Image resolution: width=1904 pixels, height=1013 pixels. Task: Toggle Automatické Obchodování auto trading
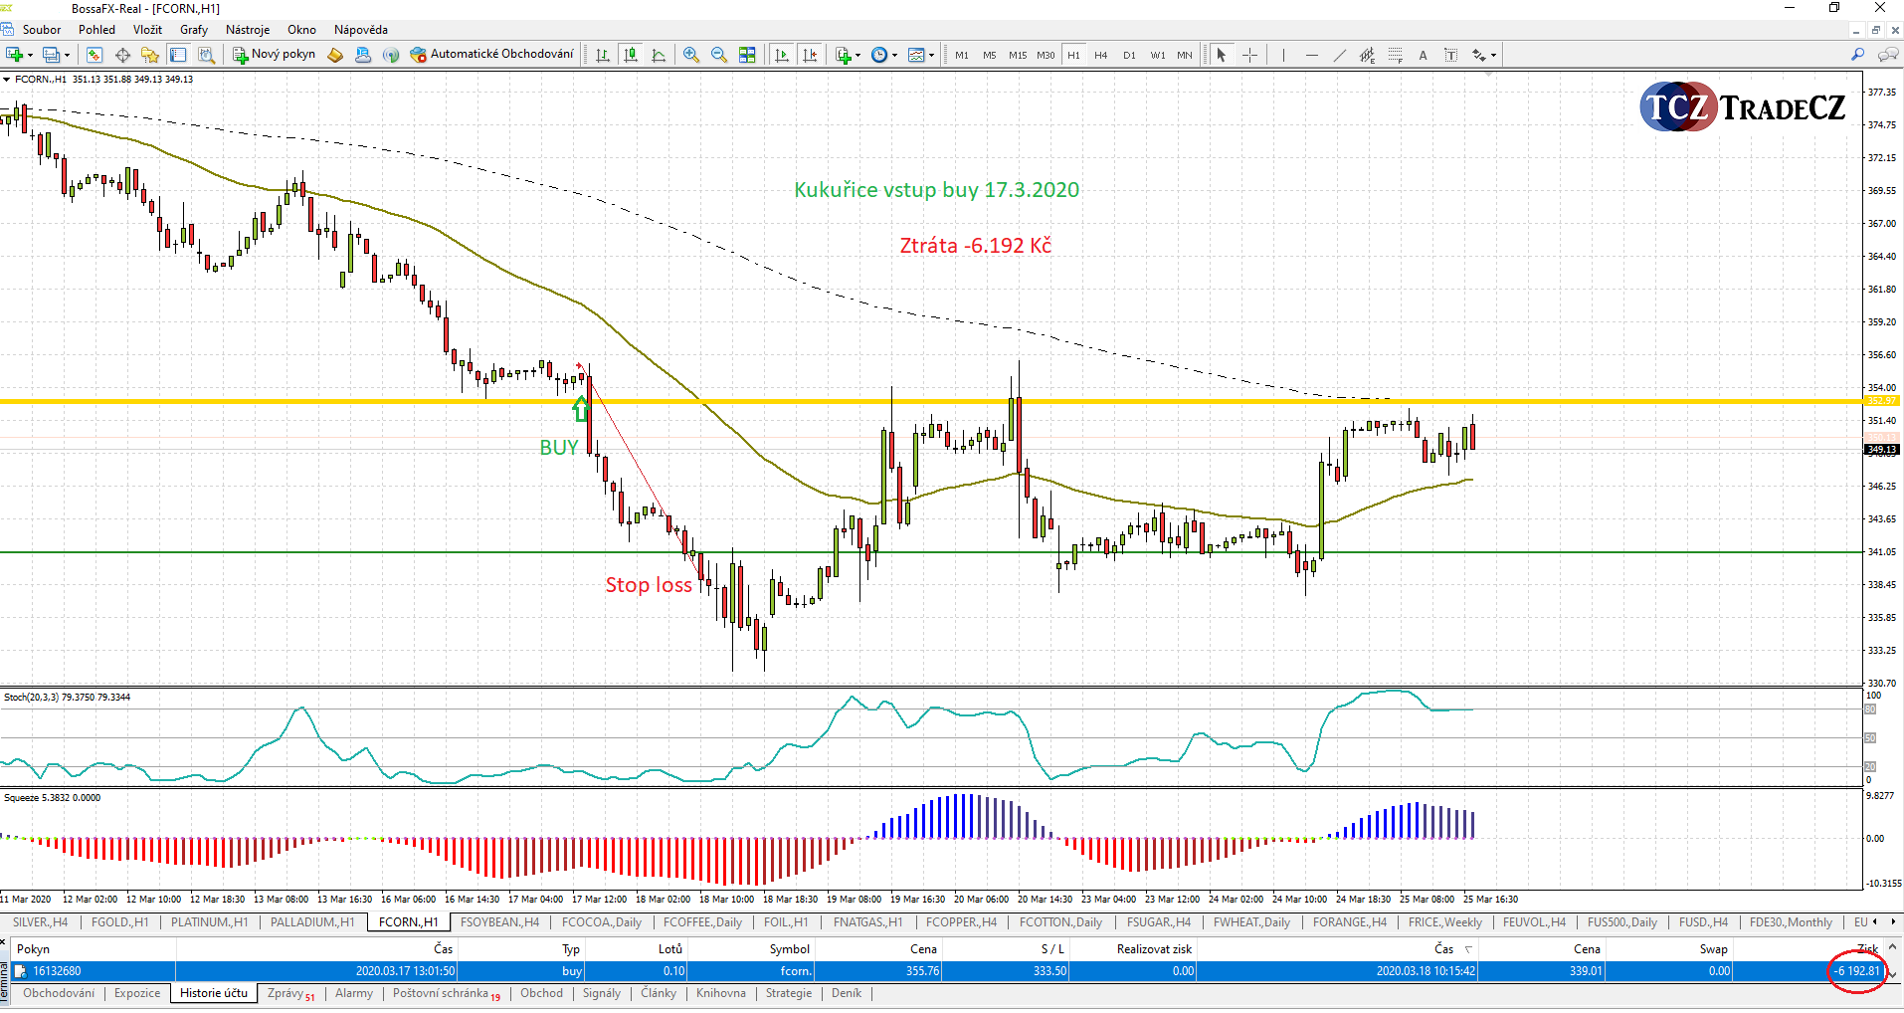pyautogui.click(x=491, y=54)
